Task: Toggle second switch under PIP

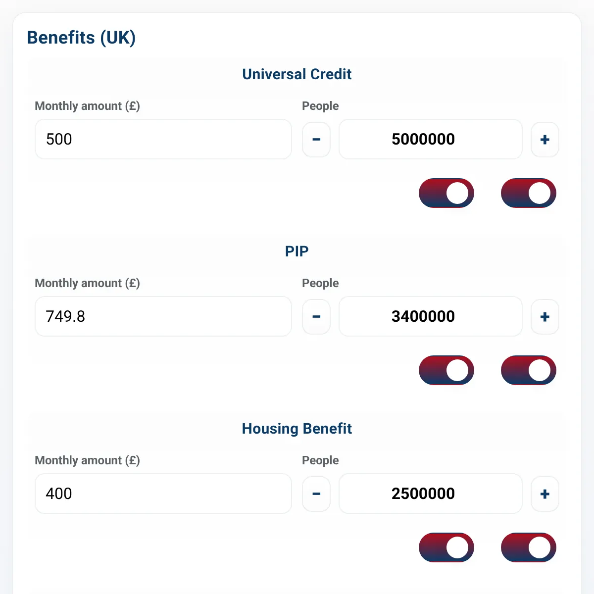Action: coord(529,370)
